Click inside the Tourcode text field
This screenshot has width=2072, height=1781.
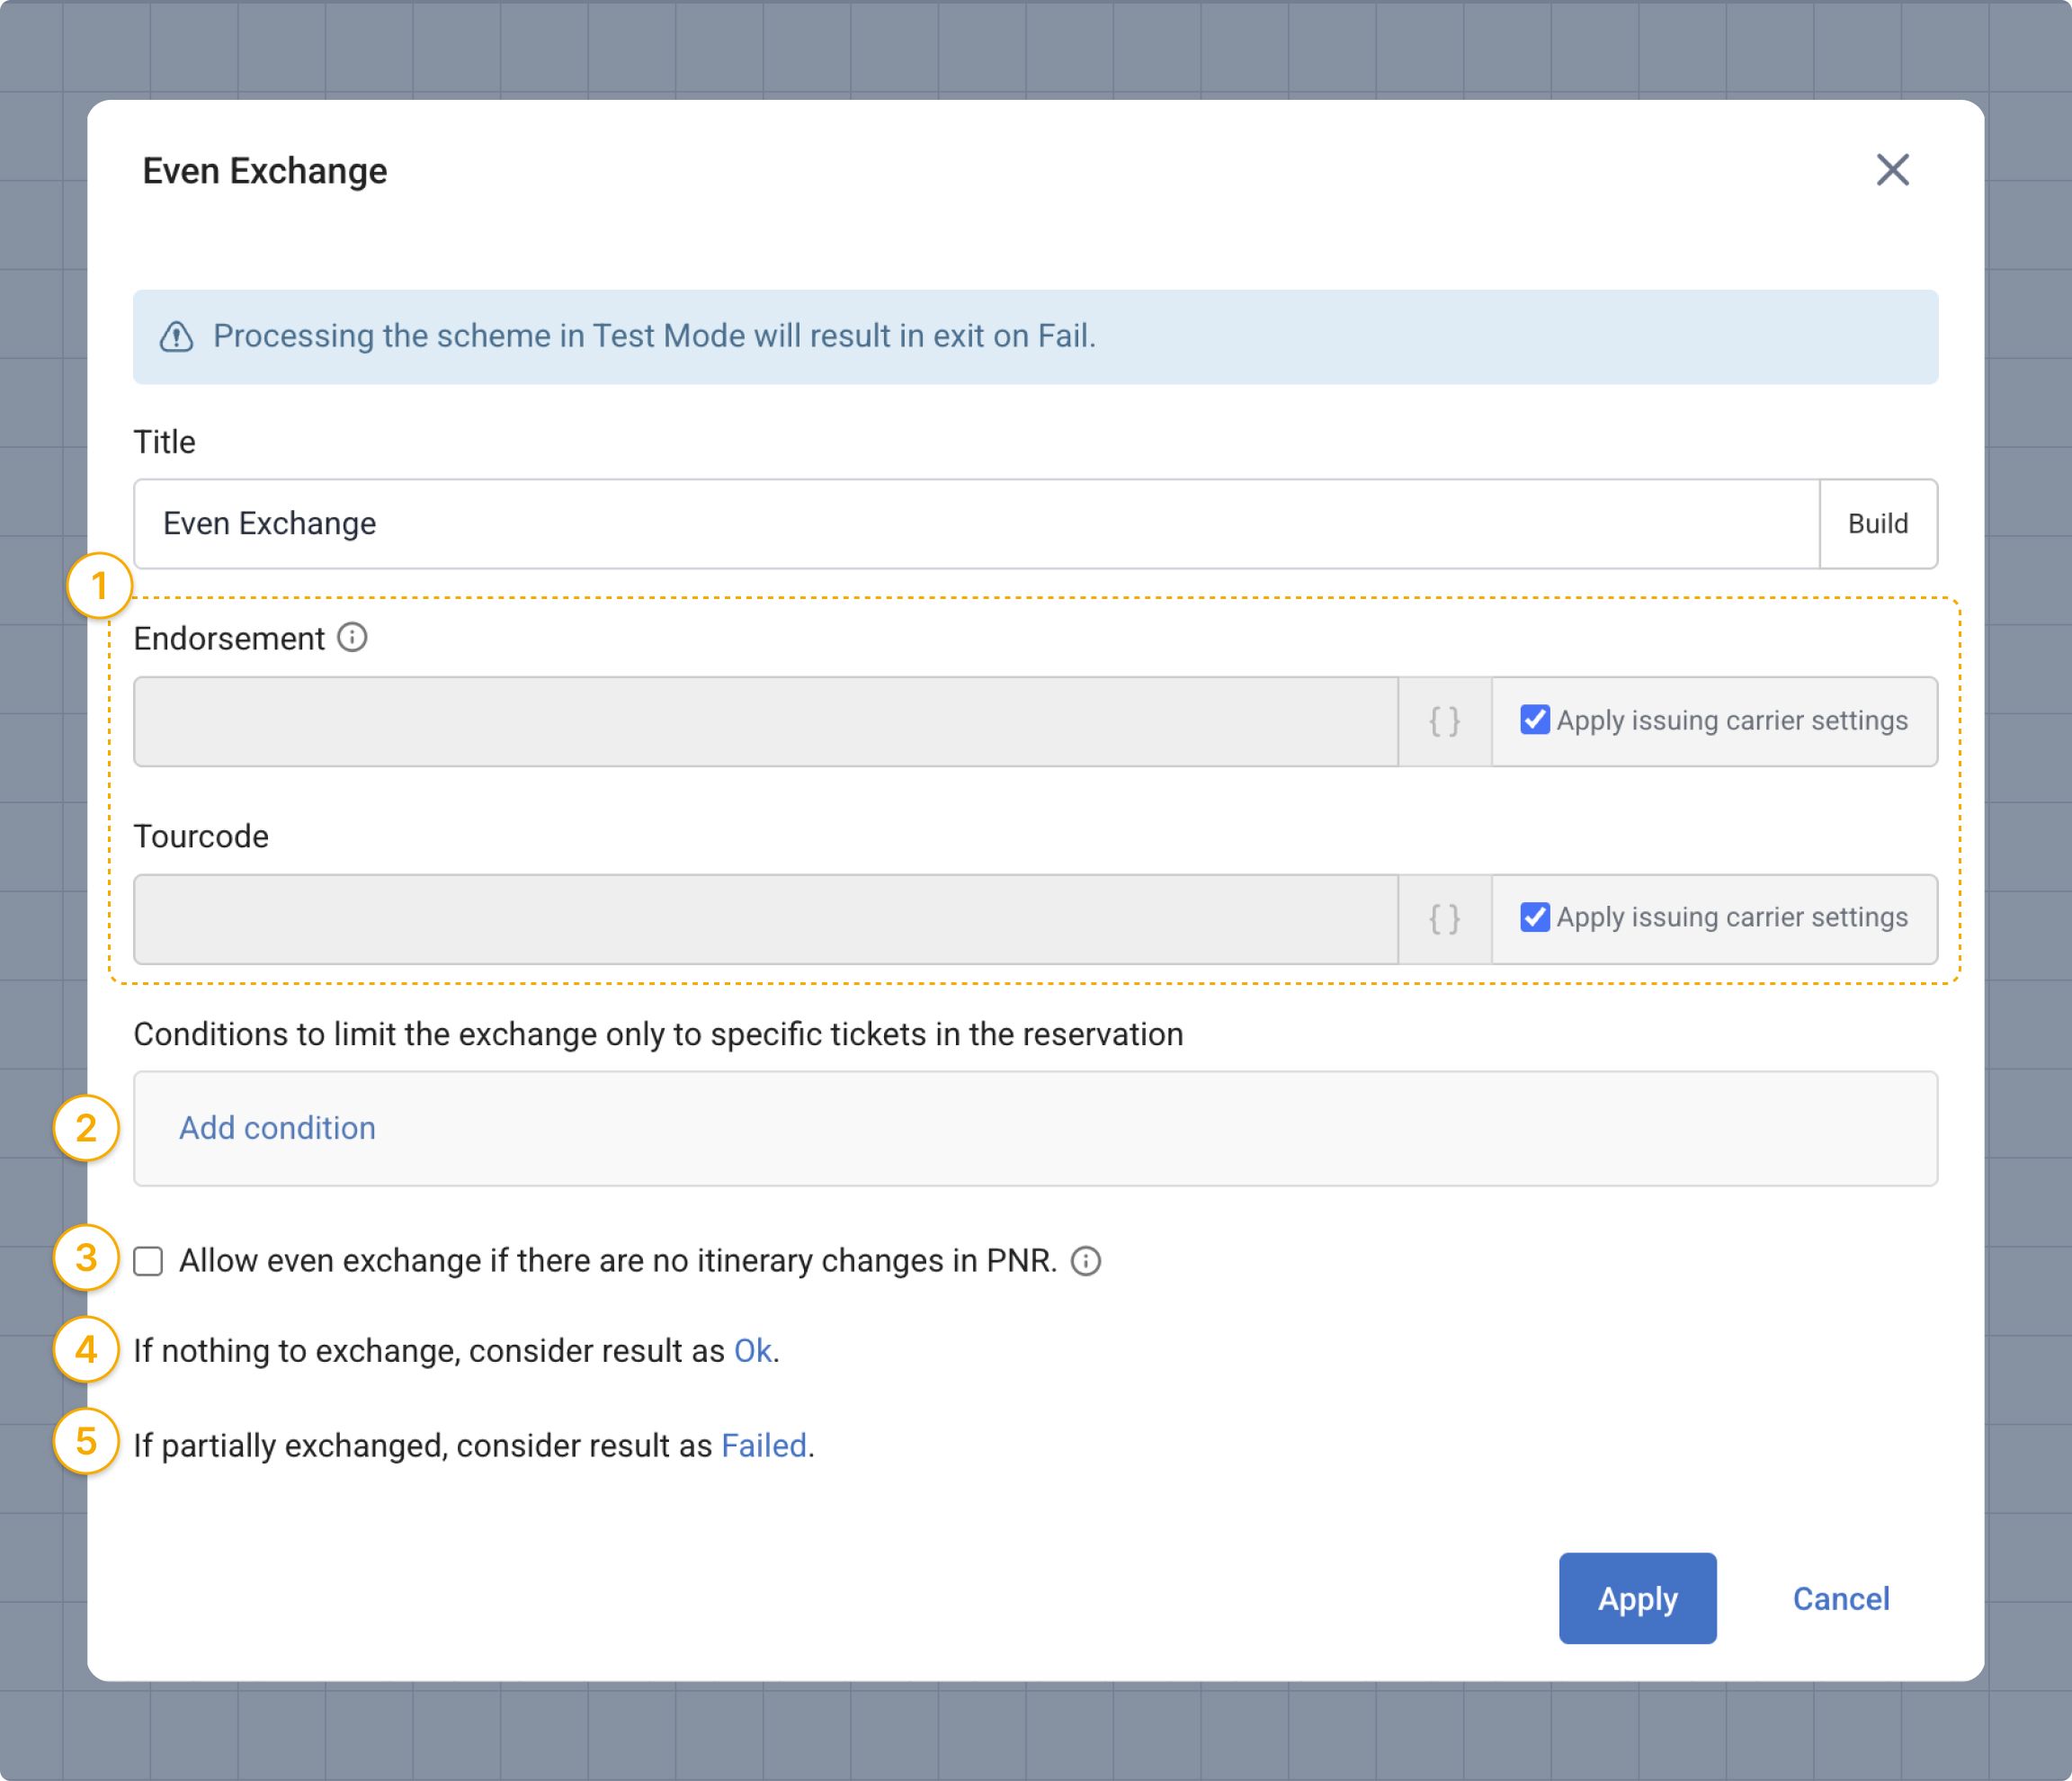[765, 918]
